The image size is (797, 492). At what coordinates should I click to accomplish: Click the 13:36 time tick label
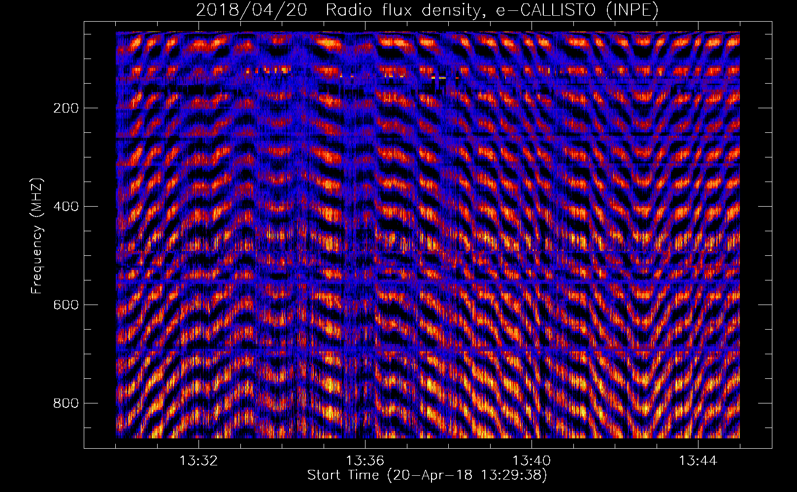tap(365, 461)
